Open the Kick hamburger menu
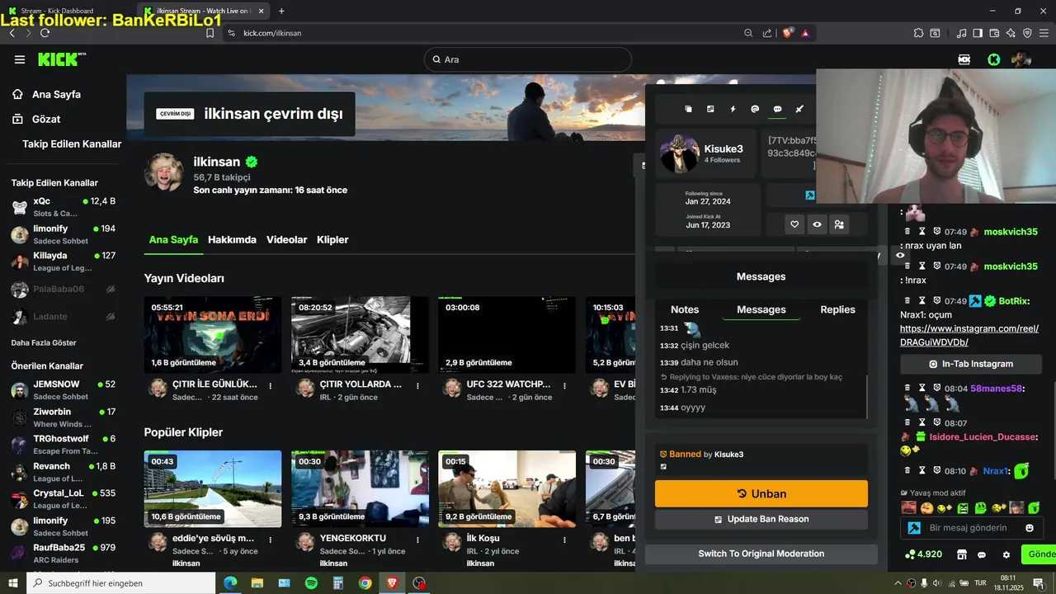This screenshot has width=1056, height=594. coord(20,59)
